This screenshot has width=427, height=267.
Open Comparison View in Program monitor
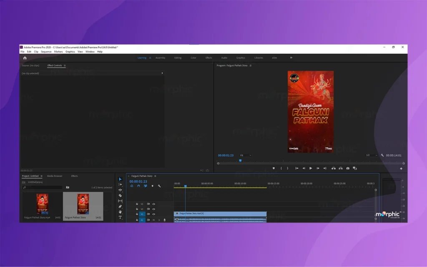pos(355,169)
